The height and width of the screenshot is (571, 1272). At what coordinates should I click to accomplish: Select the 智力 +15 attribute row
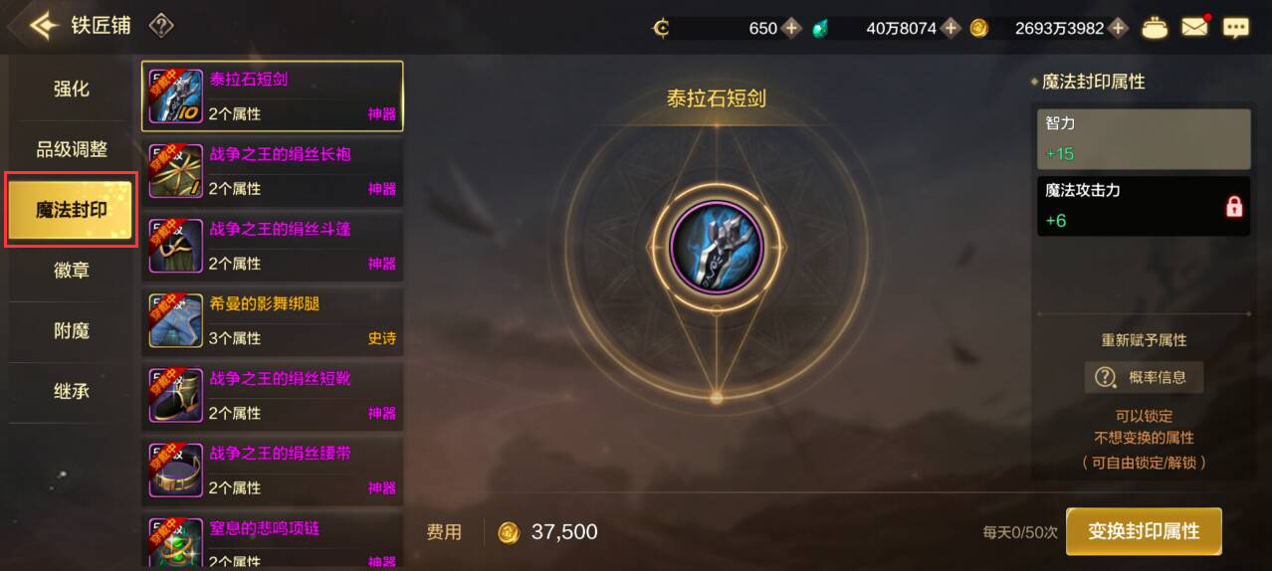click(x=1144, y=139)
